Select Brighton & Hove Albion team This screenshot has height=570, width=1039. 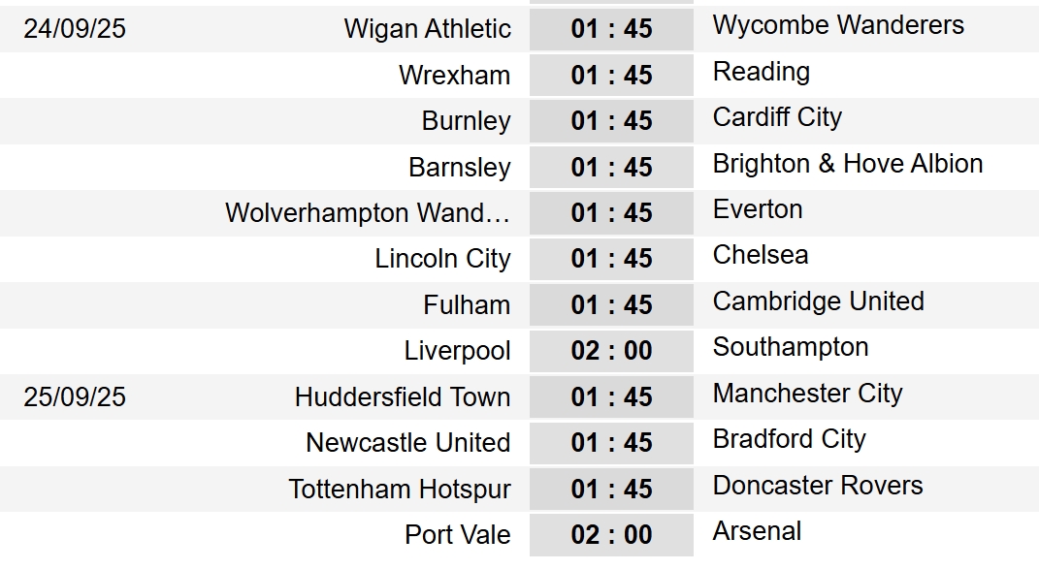(848, 164)
